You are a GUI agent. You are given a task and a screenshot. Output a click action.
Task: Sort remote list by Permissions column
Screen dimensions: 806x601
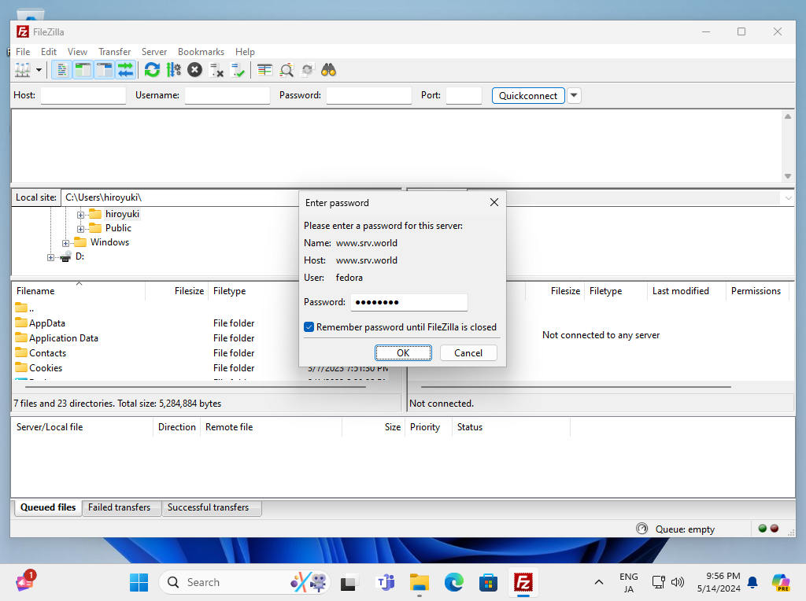(756, 291)
